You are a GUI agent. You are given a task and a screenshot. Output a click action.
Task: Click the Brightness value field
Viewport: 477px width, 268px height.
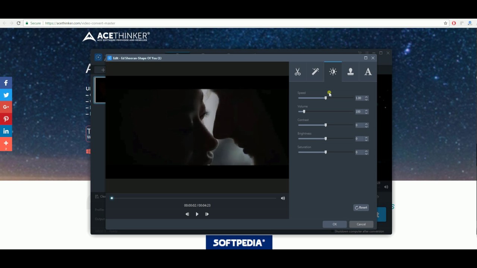point(359,138)
